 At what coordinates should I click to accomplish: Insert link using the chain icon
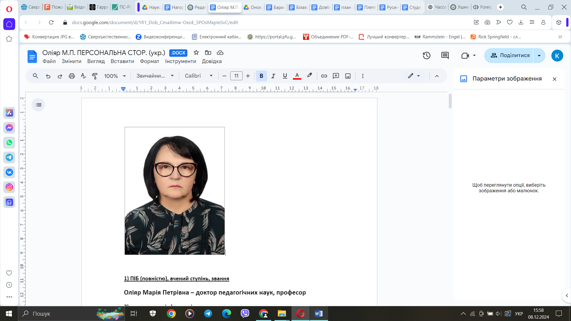tap(324, 76)
